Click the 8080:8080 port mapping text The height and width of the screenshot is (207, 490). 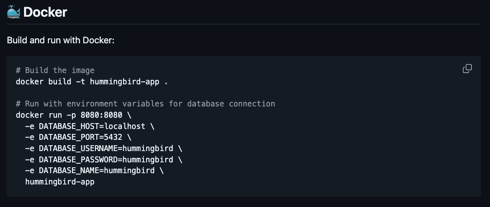click(x=101, y=115)
